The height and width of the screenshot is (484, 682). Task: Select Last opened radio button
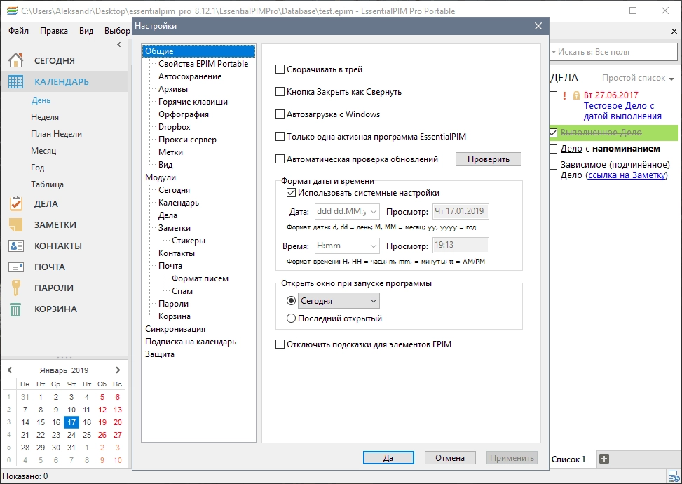click(291, 318)
